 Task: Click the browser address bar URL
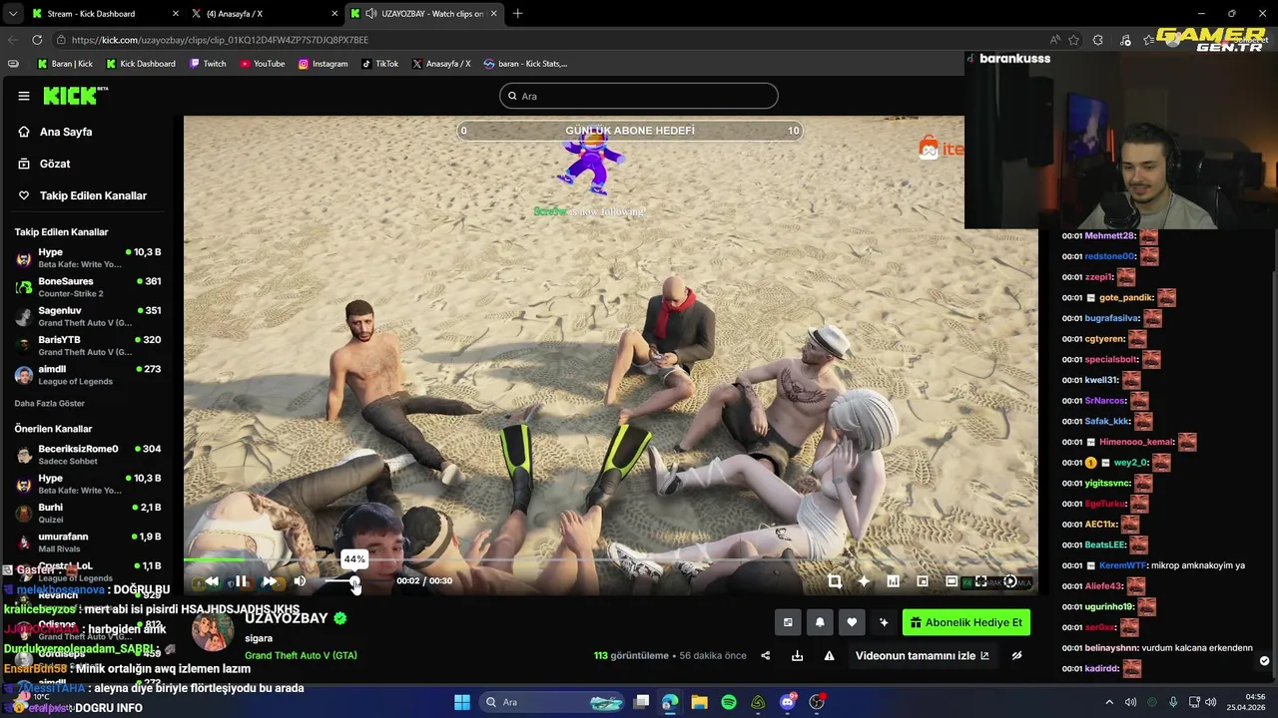(220, 40)
